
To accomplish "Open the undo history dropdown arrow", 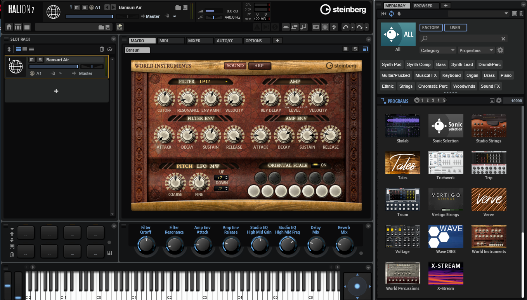I will click(x=352, y=27).
